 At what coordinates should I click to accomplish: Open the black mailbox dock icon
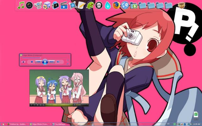coord(56,5)
